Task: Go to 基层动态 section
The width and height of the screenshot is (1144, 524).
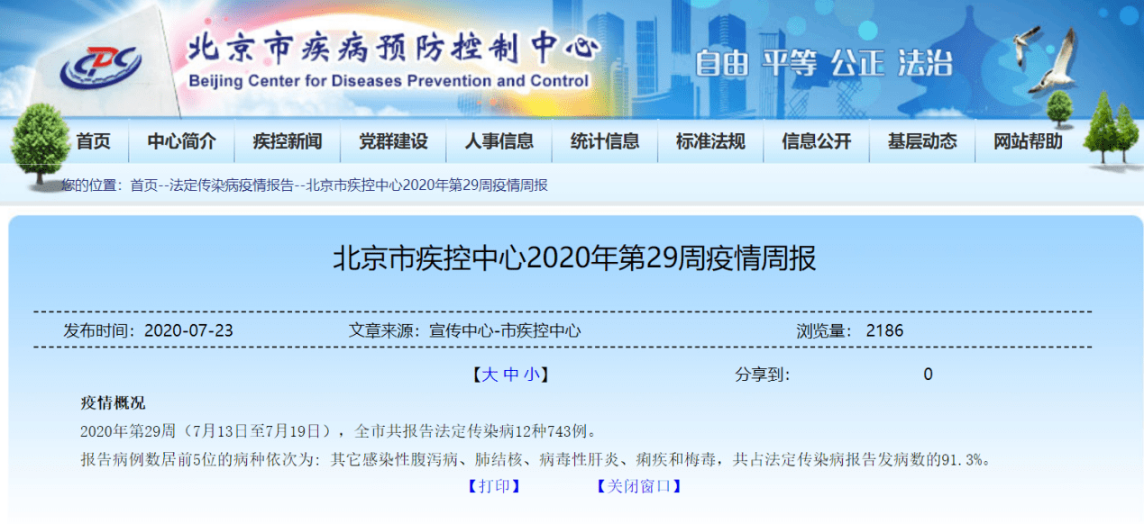Action: (922, 141)
